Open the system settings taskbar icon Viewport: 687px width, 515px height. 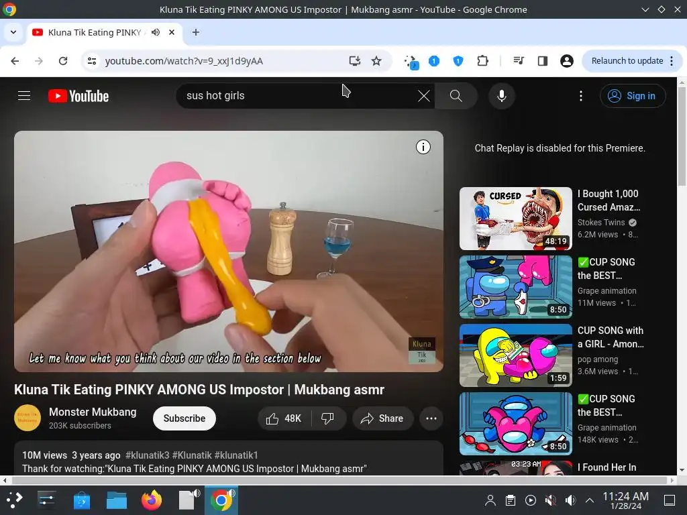click(x=46, y=500)
